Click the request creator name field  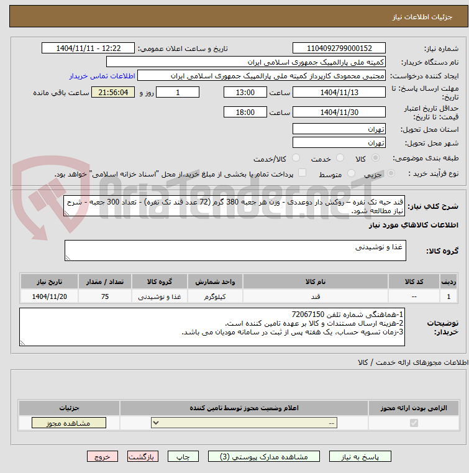(x=262, y=76)
